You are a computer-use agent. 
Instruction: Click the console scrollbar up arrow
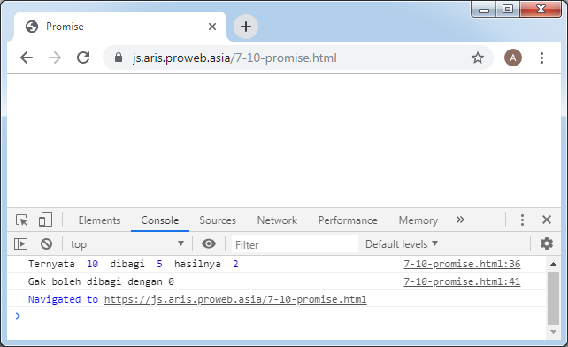point(553,264)
